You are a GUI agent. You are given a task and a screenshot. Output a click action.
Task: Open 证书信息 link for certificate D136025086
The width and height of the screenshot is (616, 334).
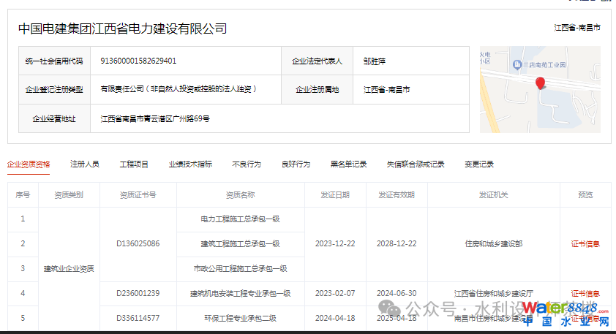coord(585,244)
